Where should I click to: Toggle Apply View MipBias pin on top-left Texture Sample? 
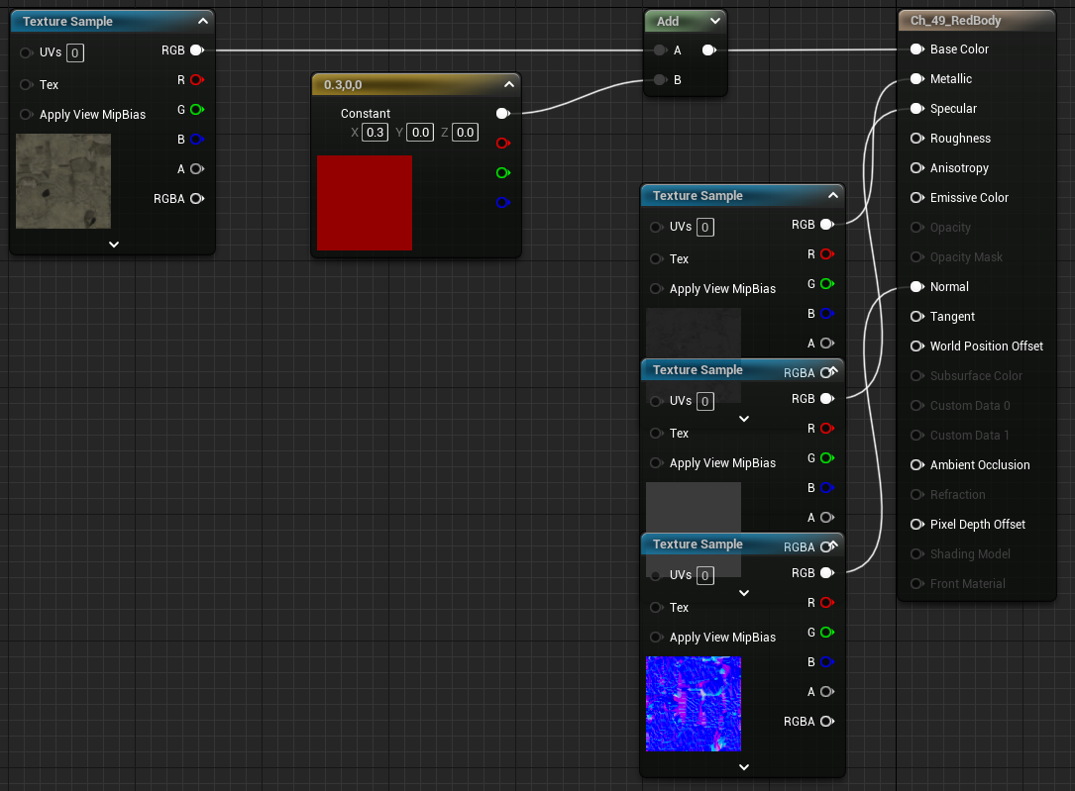click(x=26, y=115)
